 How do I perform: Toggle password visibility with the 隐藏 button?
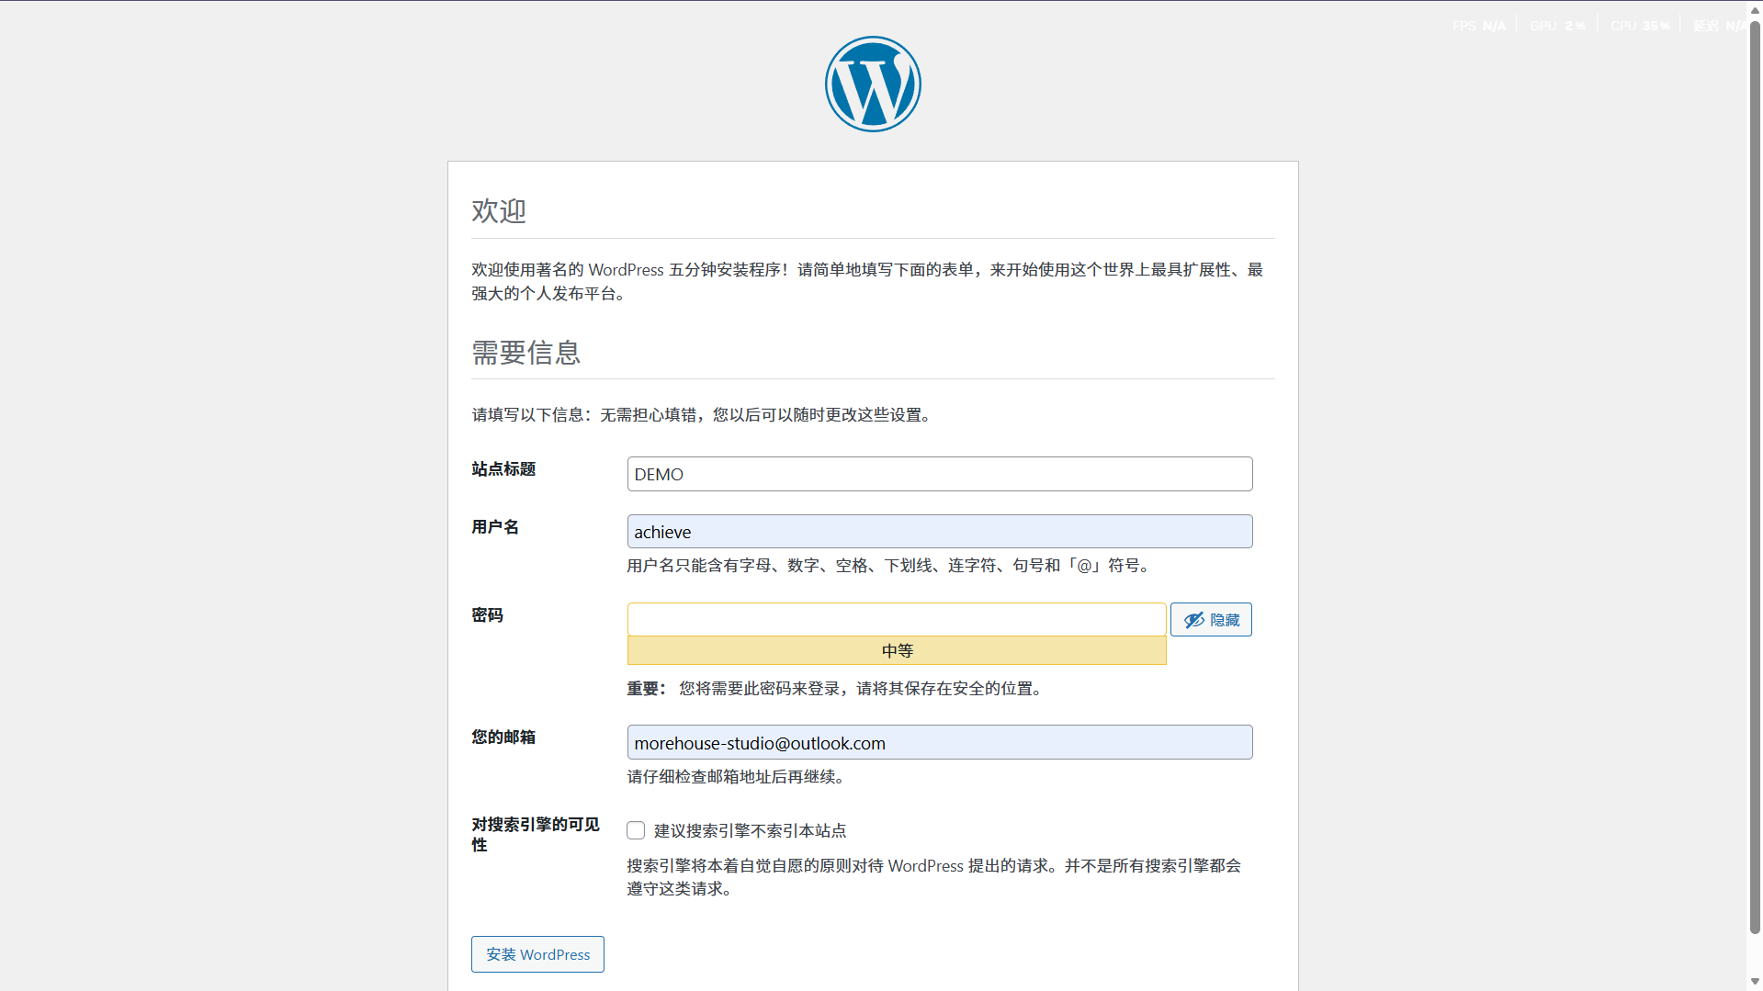click(1211, 619)
